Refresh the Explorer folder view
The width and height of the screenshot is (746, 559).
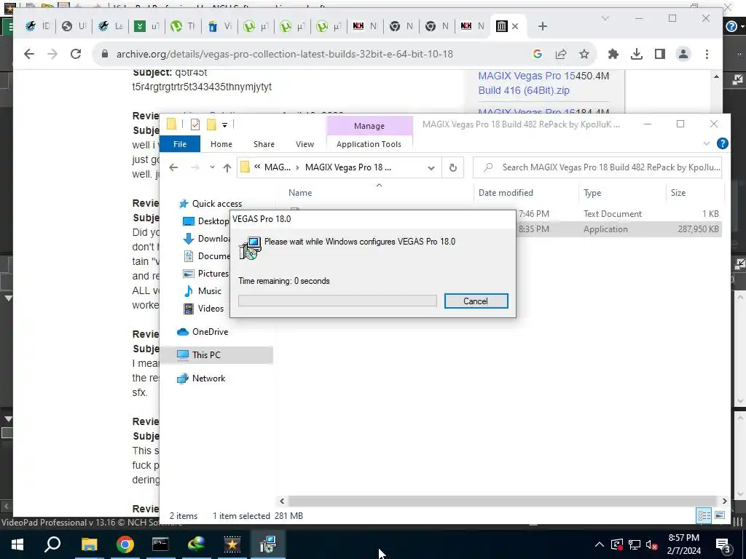pyautogui.click(x=453, y=168)
